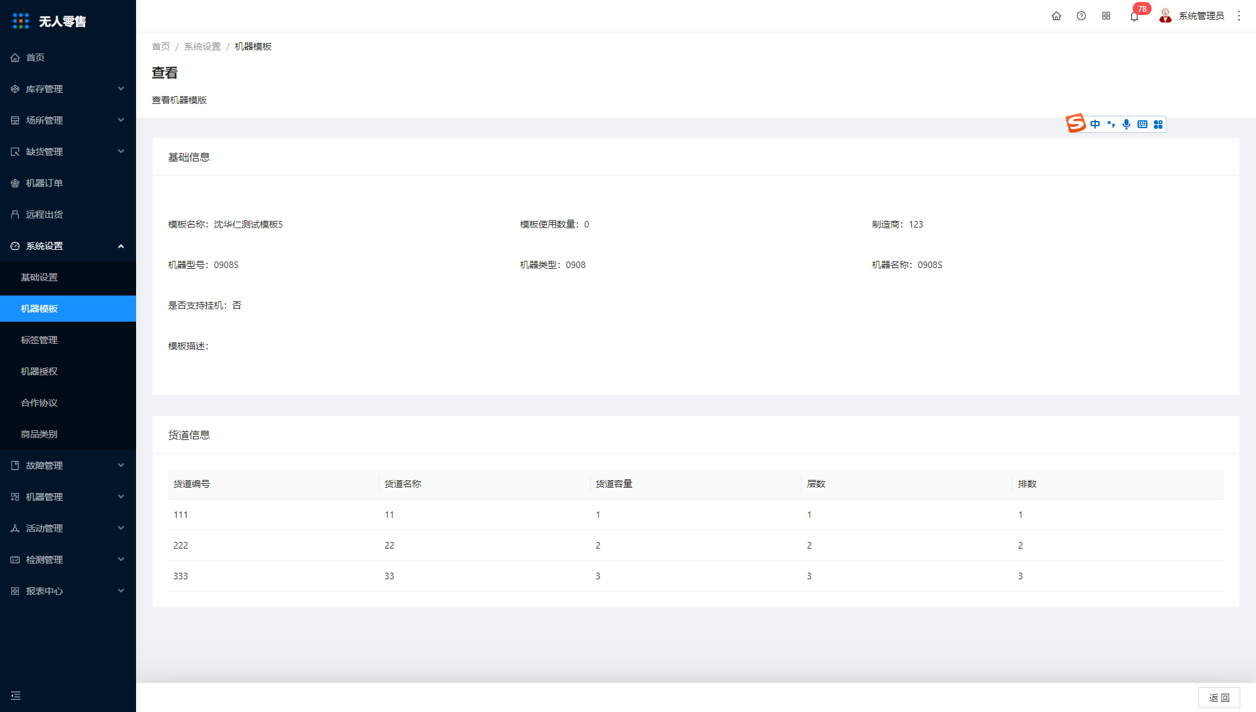Viewport: 1256px width, 712px height.
Task: Open 基础设置 submenu item
Action: pos(68,277)
